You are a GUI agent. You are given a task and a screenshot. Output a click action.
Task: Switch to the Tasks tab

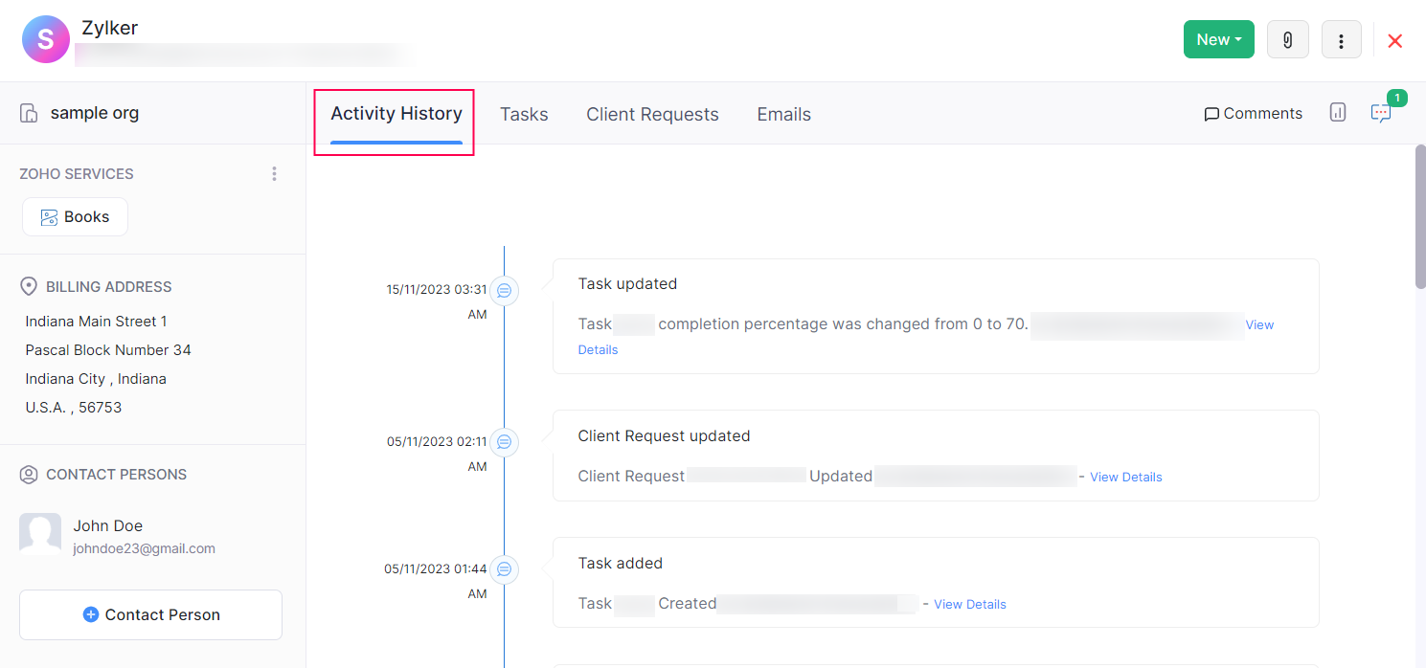pyautogui.click(x=524, y=114)
